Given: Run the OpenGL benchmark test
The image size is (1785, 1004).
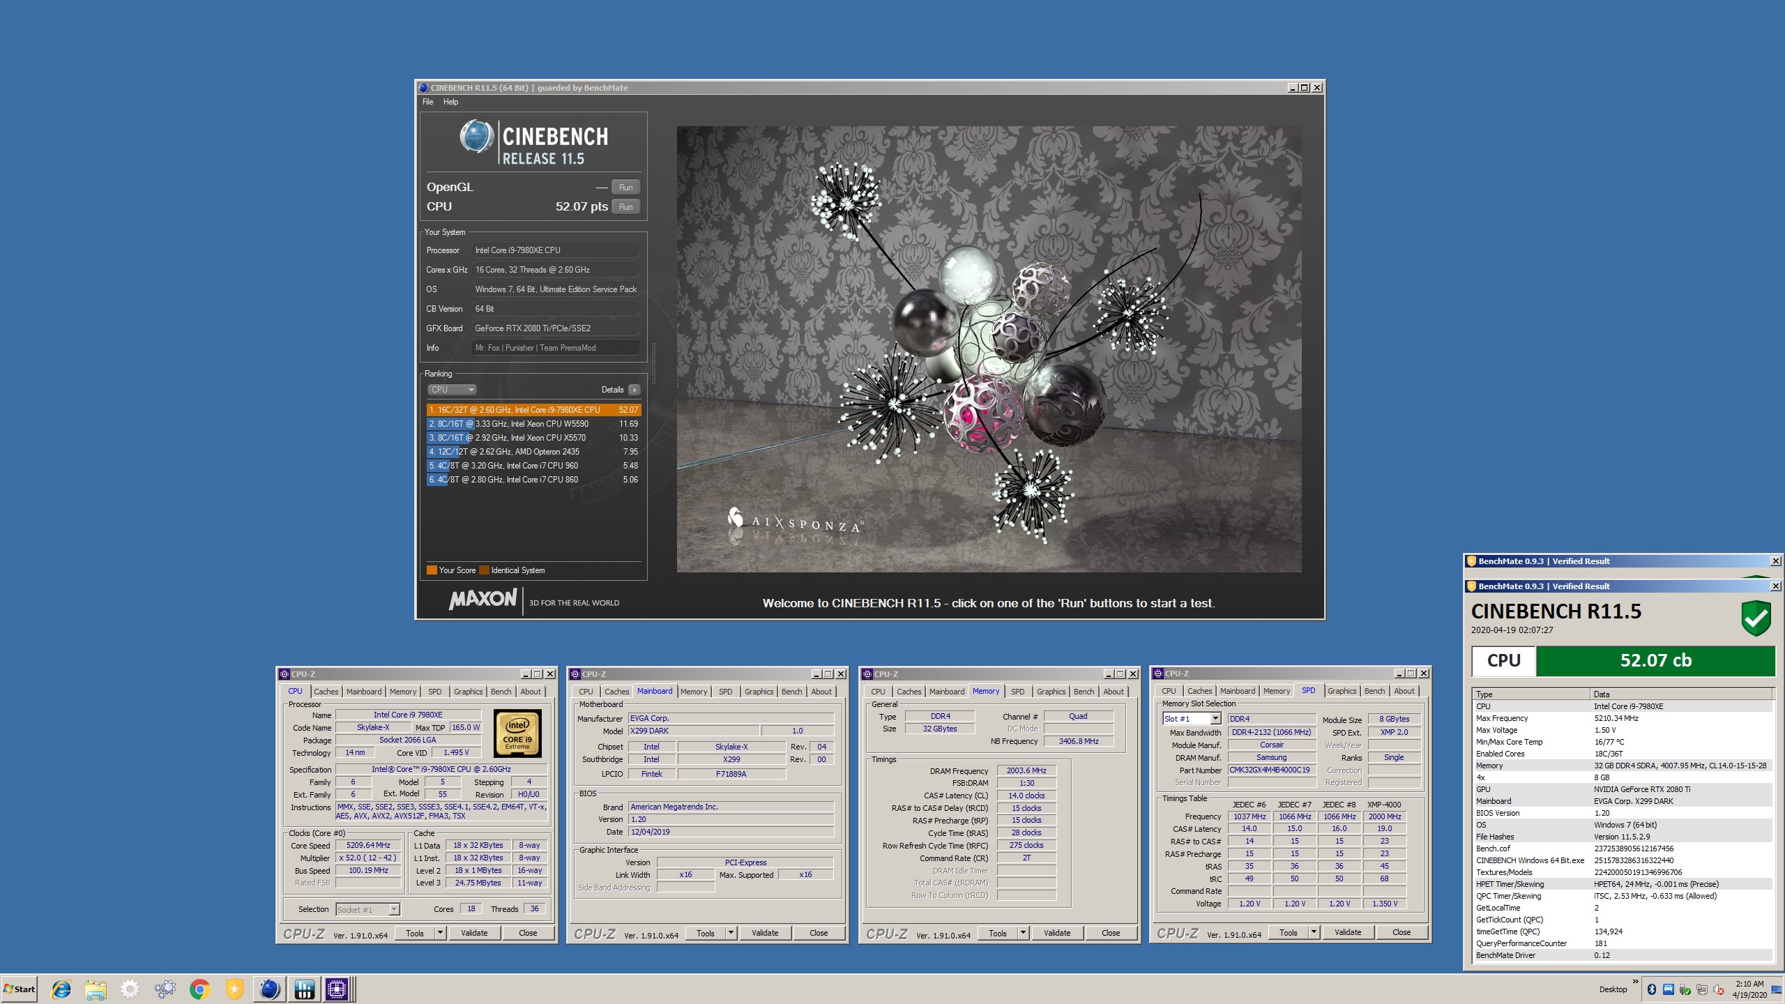Looking at the screenshot, I should click(x=625, y=188).
